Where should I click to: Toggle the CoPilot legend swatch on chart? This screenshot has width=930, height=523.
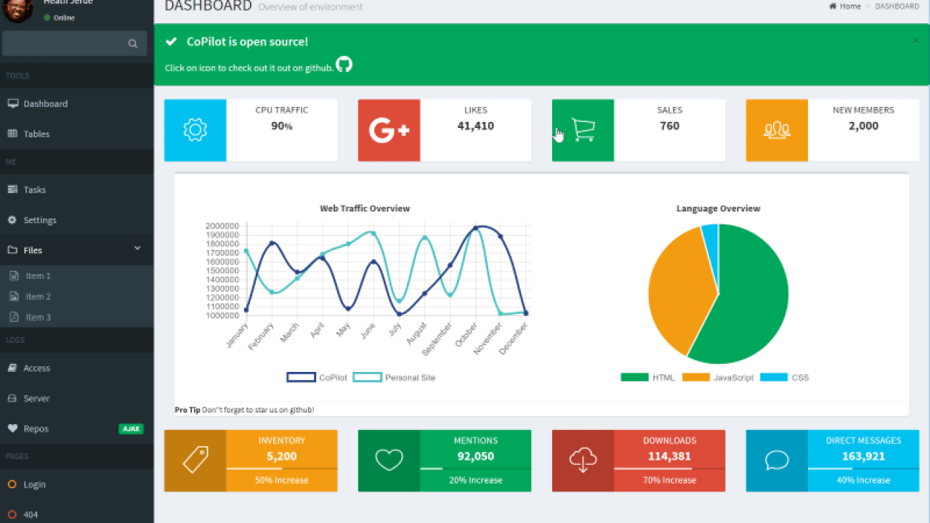point(300,377)
